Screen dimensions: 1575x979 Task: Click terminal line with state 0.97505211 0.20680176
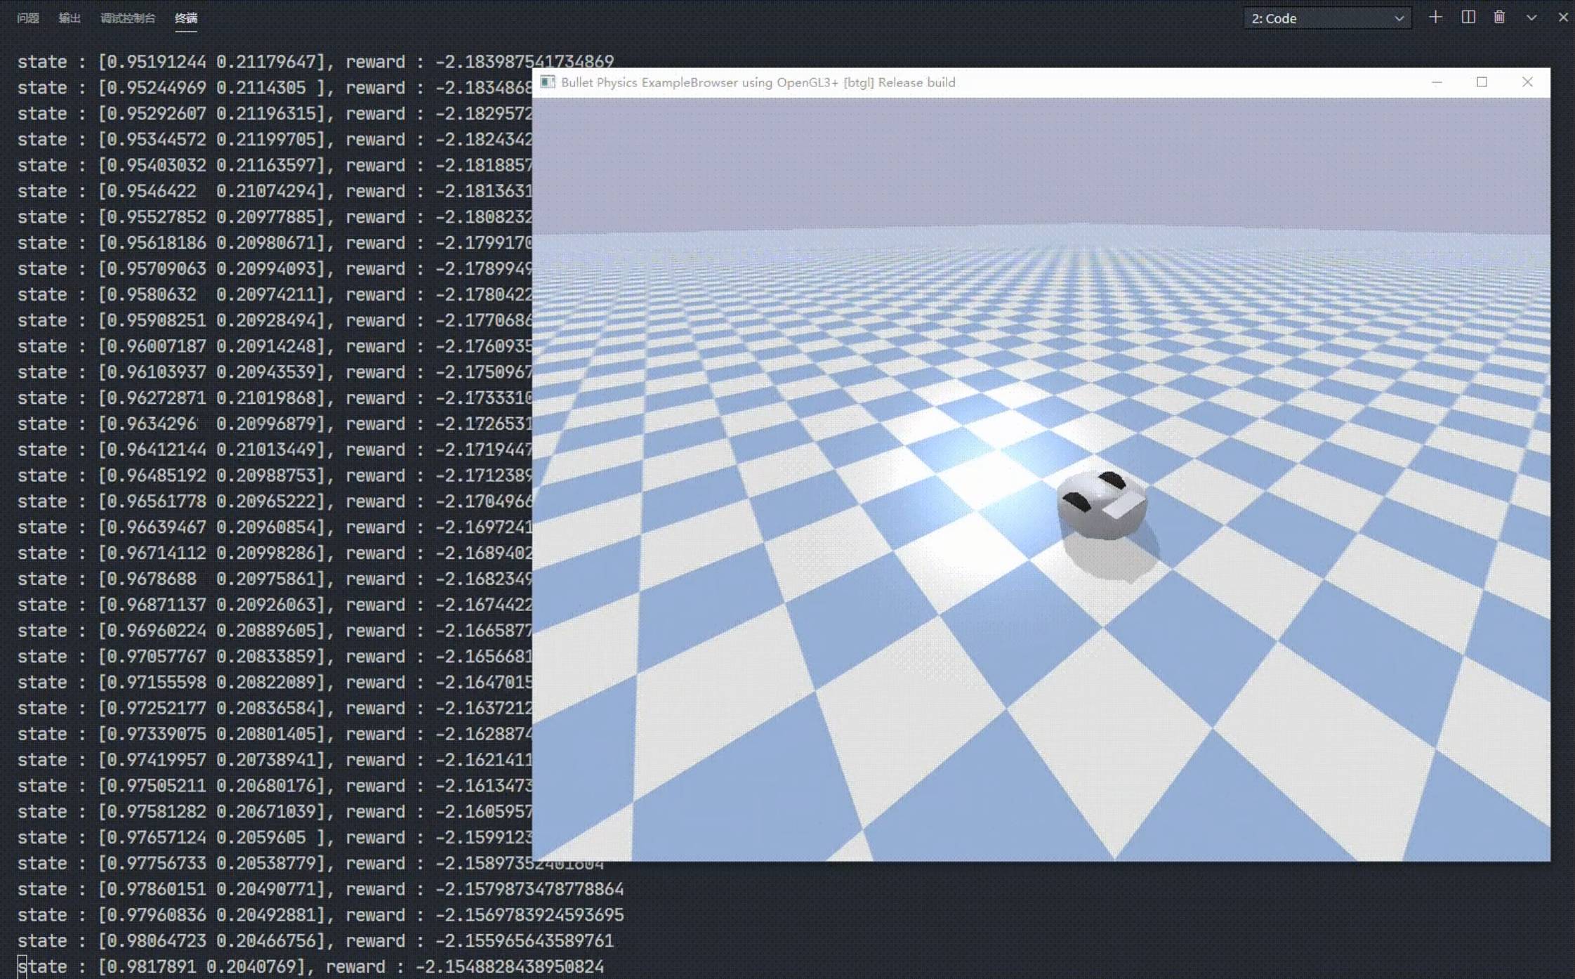(275, 786)
